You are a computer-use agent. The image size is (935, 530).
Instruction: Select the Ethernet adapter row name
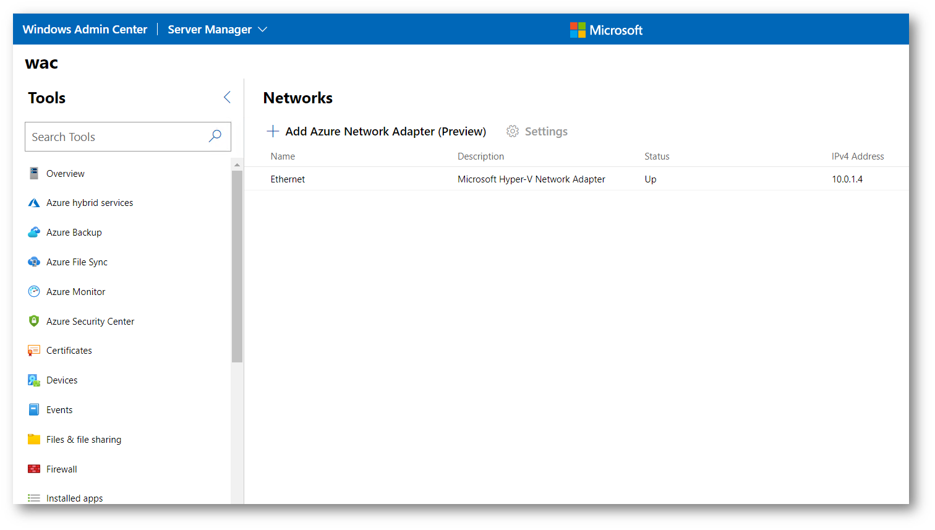click(288, 179)
